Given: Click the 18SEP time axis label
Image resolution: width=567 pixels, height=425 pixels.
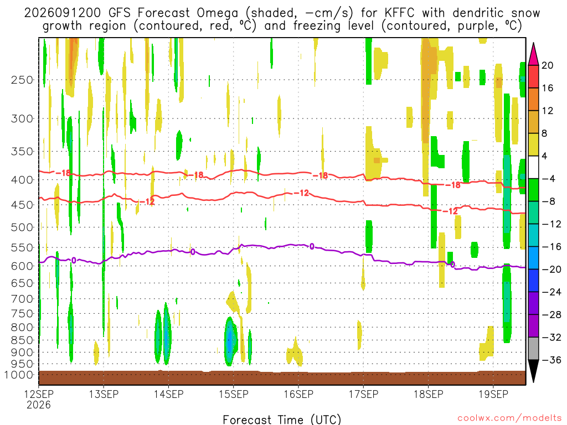Looking at the screenshot, I should click(429, 394).
